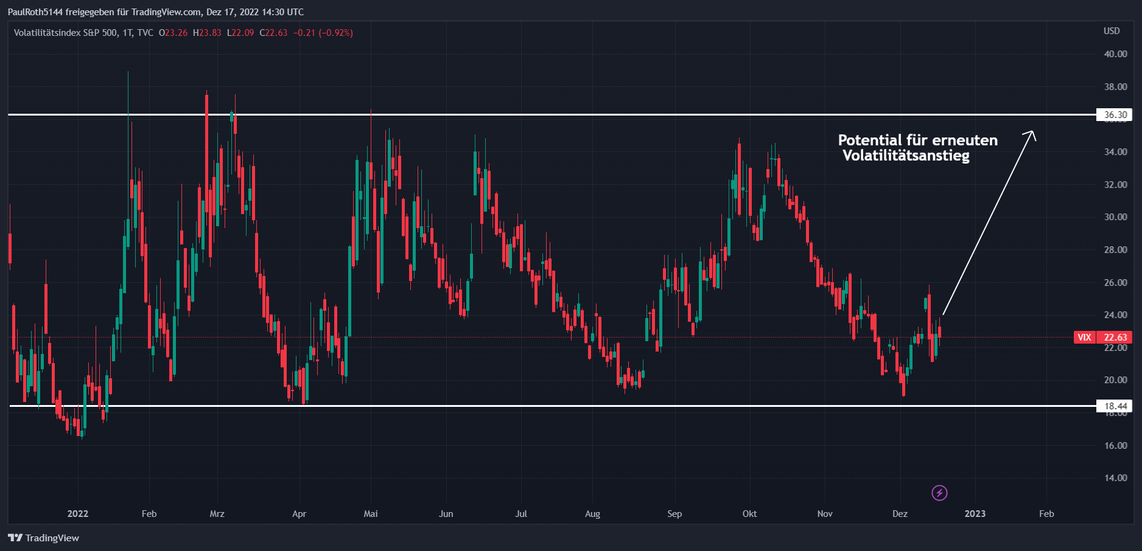1142x551 pixels.
Task: Click the Dez label on the time axis
Action: coord(900,514)
